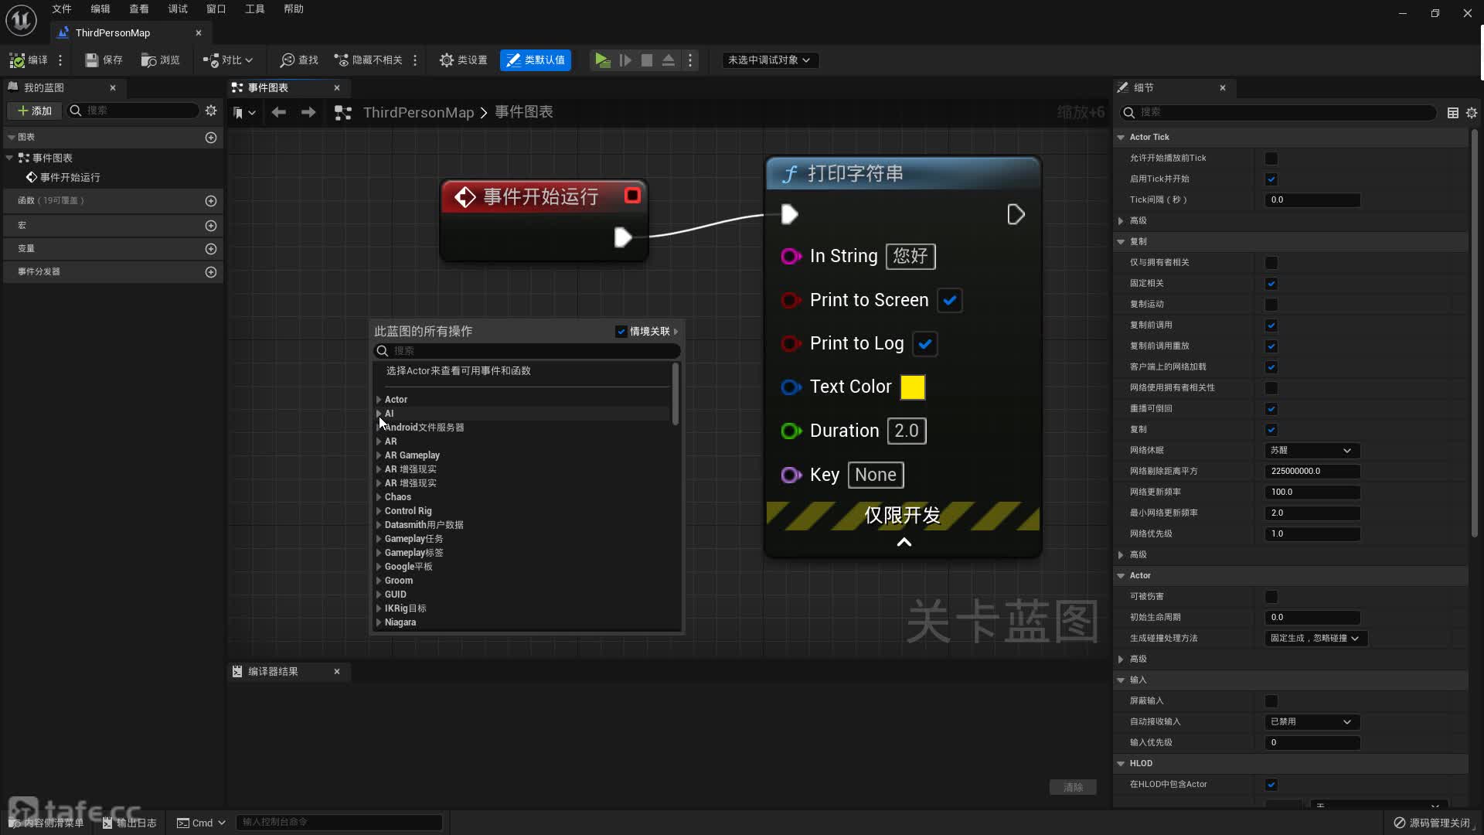Add new function plus icon (函数)
The image size is (1484, 835).
(x=211, y=200)
